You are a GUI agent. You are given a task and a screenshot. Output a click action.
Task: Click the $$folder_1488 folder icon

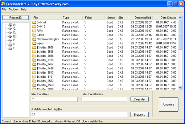click(x=34, y=68)
